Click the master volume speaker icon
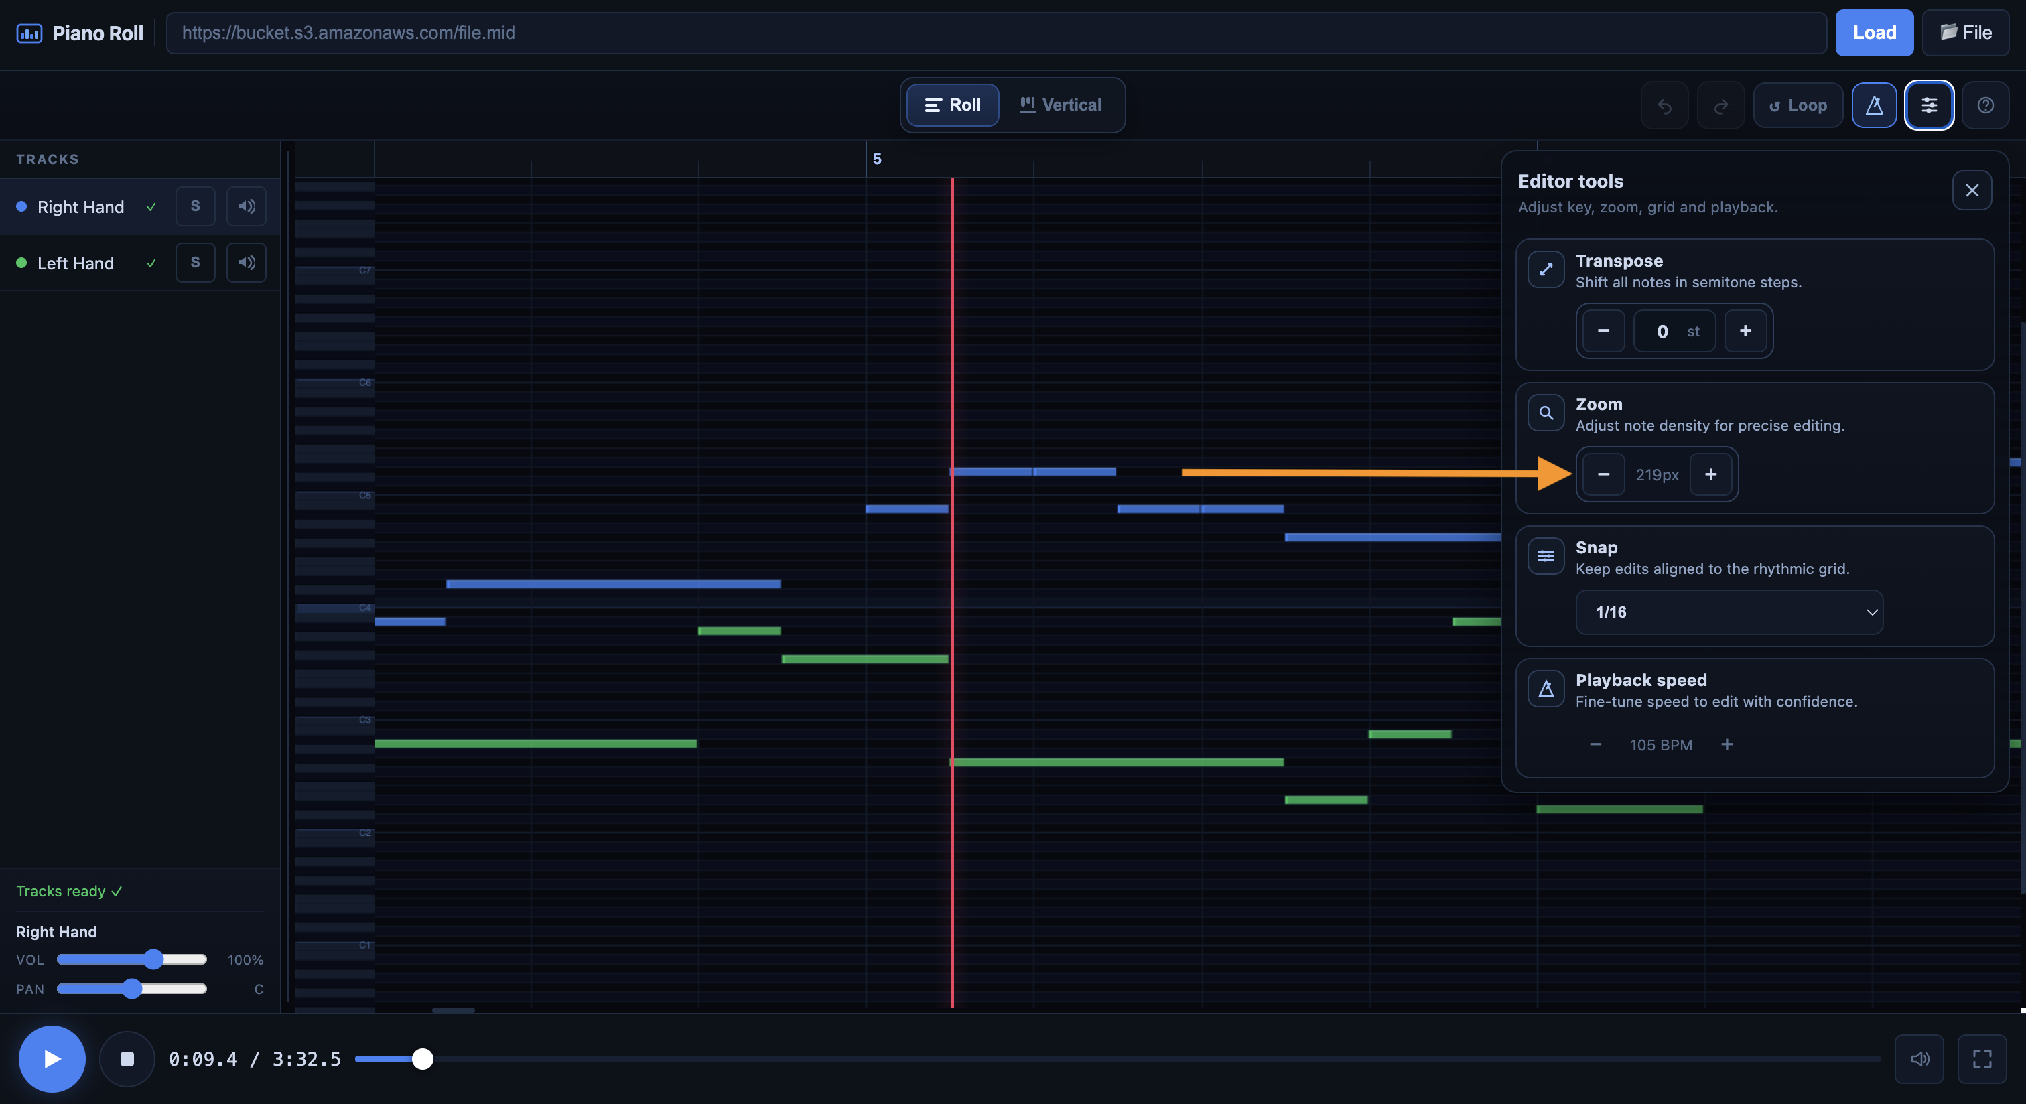Viewport: 2026px width, 1104px height. click(x=1919, y=1058)
